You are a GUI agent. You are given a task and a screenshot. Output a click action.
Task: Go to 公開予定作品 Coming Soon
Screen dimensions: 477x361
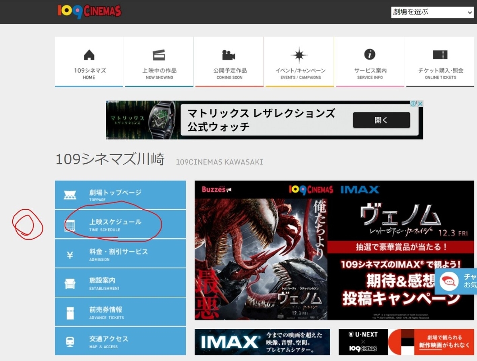tap(230, 73)
